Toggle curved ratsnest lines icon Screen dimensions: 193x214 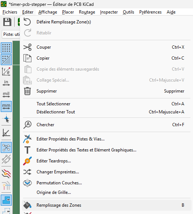tap(6, 159)
